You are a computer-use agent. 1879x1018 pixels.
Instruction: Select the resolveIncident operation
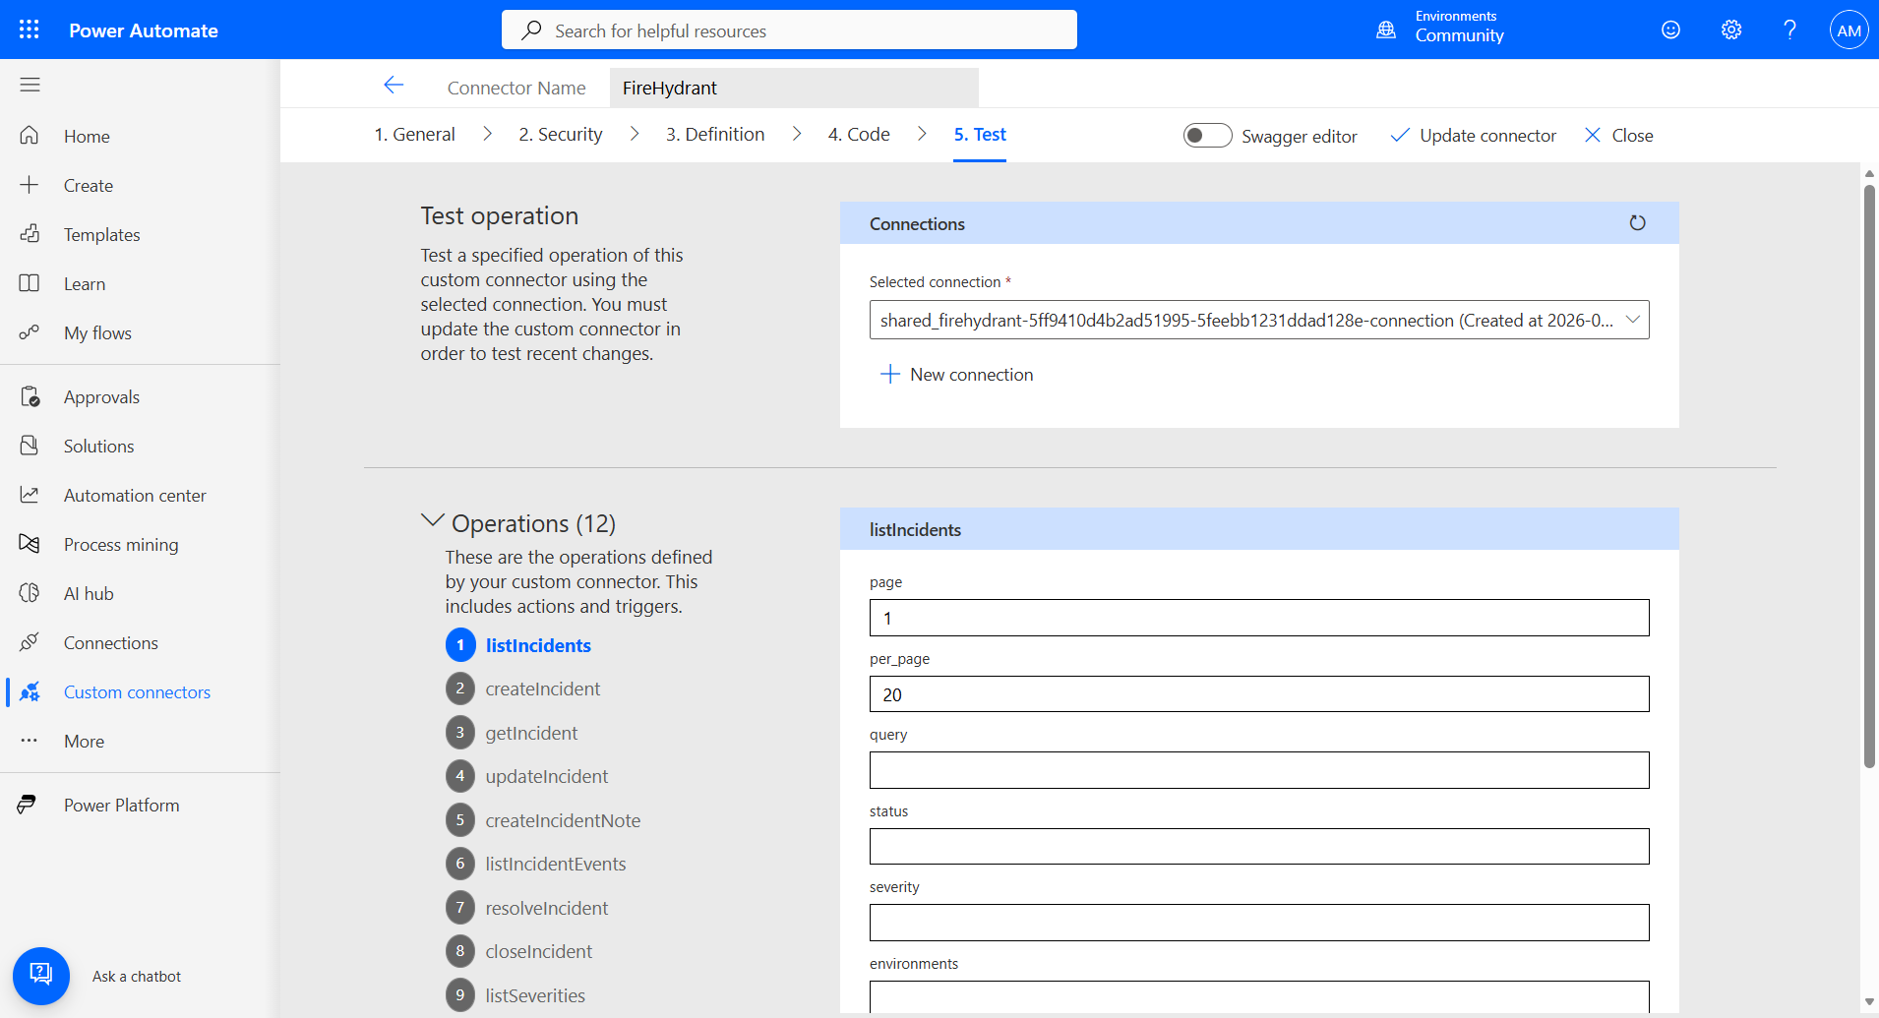point(546,908)
